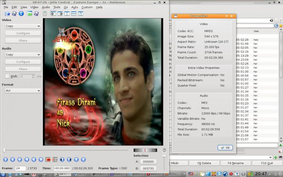The height and width of the screenshot is (177, 283).
Task: Click the Opera icon in system tray
Action: 231,174
